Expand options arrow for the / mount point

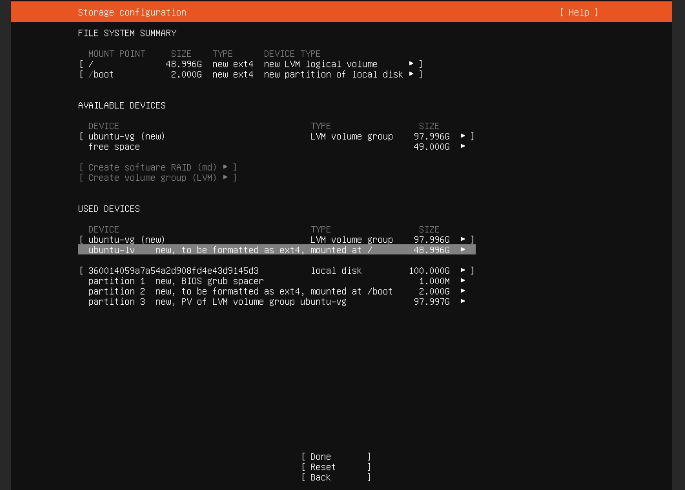412,64
